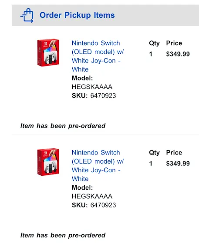
Task: Click the first item's Price label
Action: (x=174, y=43)
